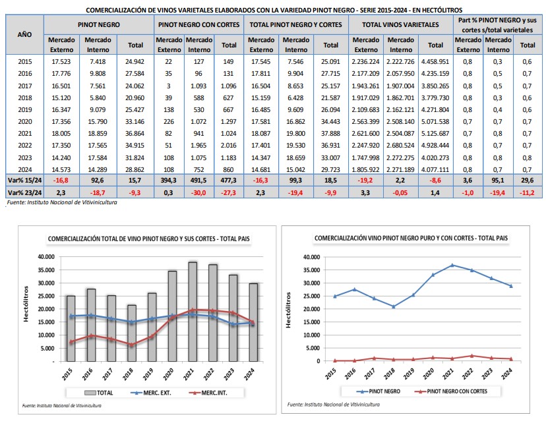This screenshot has height=429, width=546.
Task: Click the 2021 bar in the left chart
Action: pos(193,312)
